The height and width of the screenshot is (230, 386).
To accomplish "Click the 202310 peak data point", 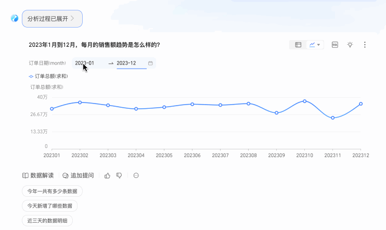I will 305,101.
